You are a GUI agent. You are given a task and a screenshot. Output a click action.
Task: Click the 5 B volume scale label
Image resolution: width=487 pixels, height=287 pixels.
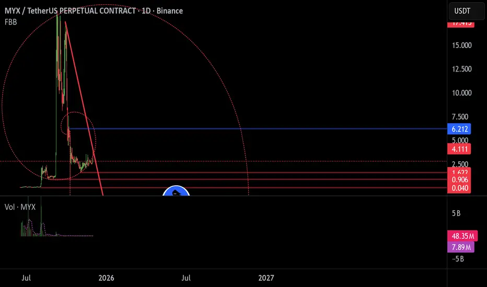pyautogui.click(x=456, y=213)
